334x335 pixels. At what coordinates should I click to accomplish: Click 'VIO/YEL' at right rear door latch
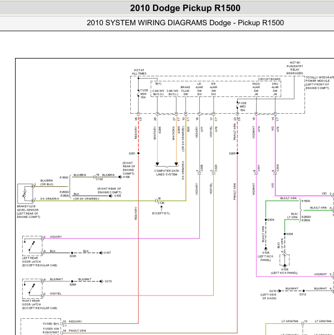[x=56, y=294]
